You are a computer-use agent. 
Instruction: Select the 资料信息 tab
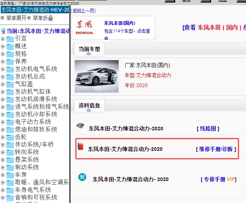coord(89,106)
